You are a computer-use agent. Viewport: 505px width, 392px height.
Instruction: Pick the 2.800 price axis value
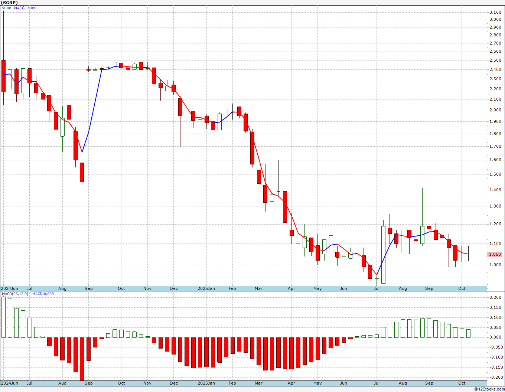[495, 35]
